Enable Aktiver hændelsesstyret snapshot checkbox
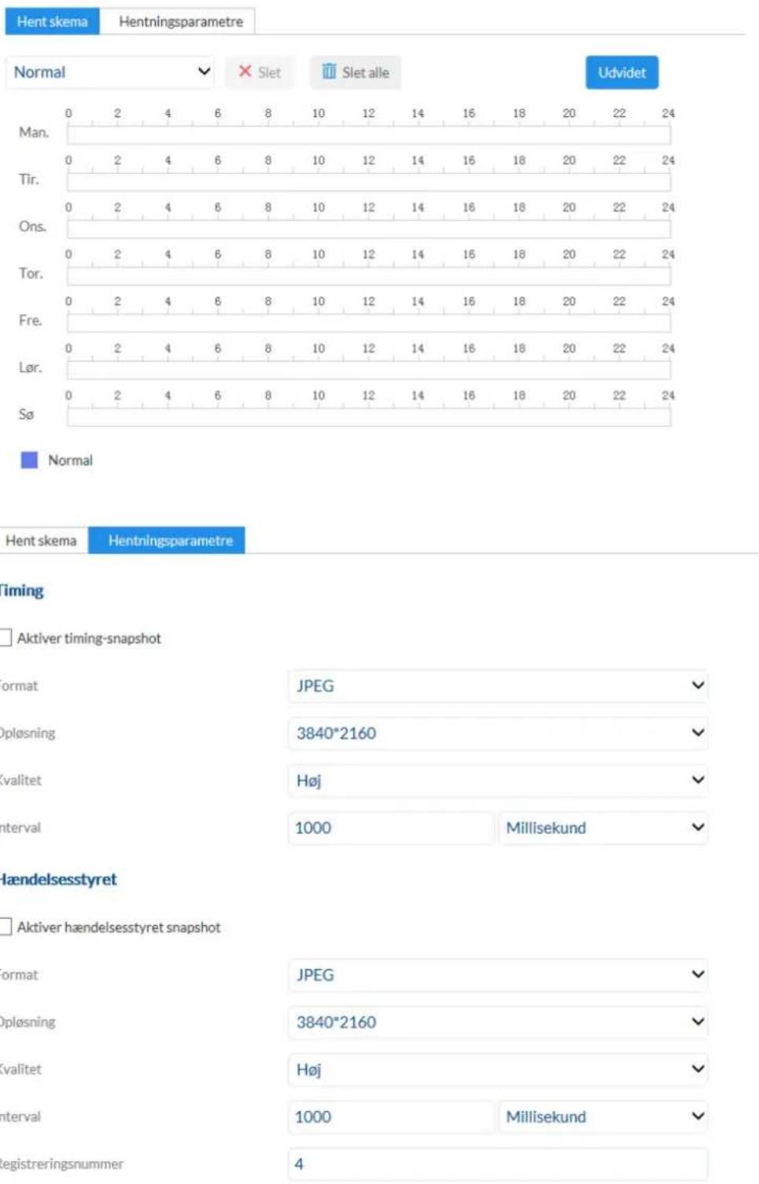The image size is (759, 1184). (x=6, y=927)
